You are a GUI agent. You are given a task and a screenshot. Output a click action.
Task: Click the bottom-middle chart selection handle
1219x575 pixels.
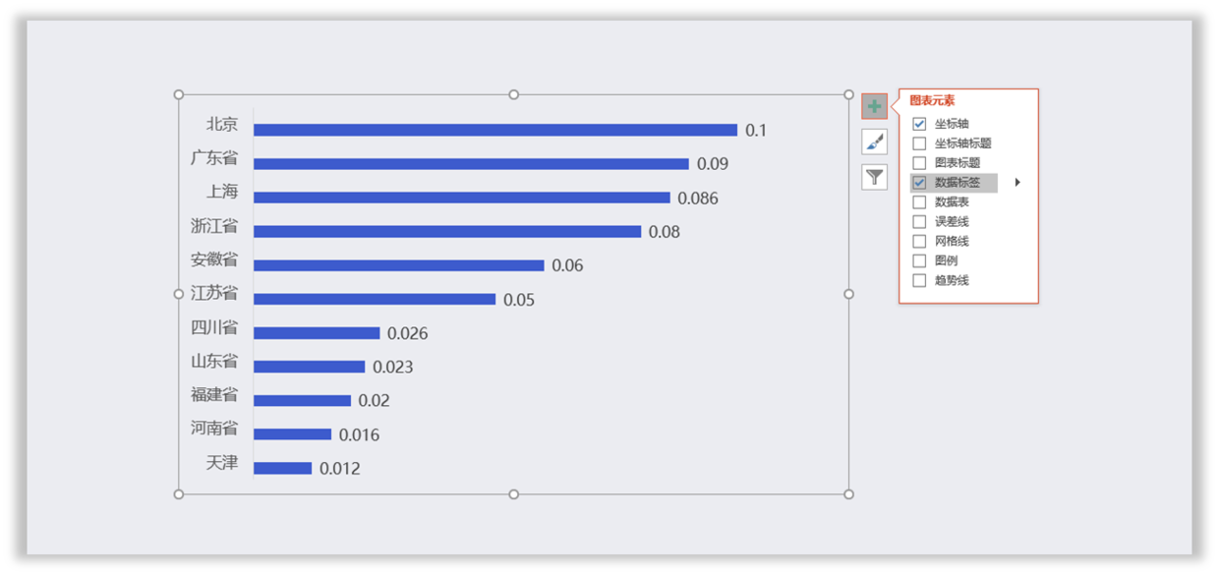click(x=513, y=494)
